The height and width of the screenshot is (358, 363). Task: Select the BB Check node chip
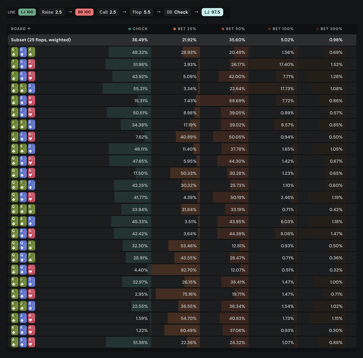(x=177, y=12)
